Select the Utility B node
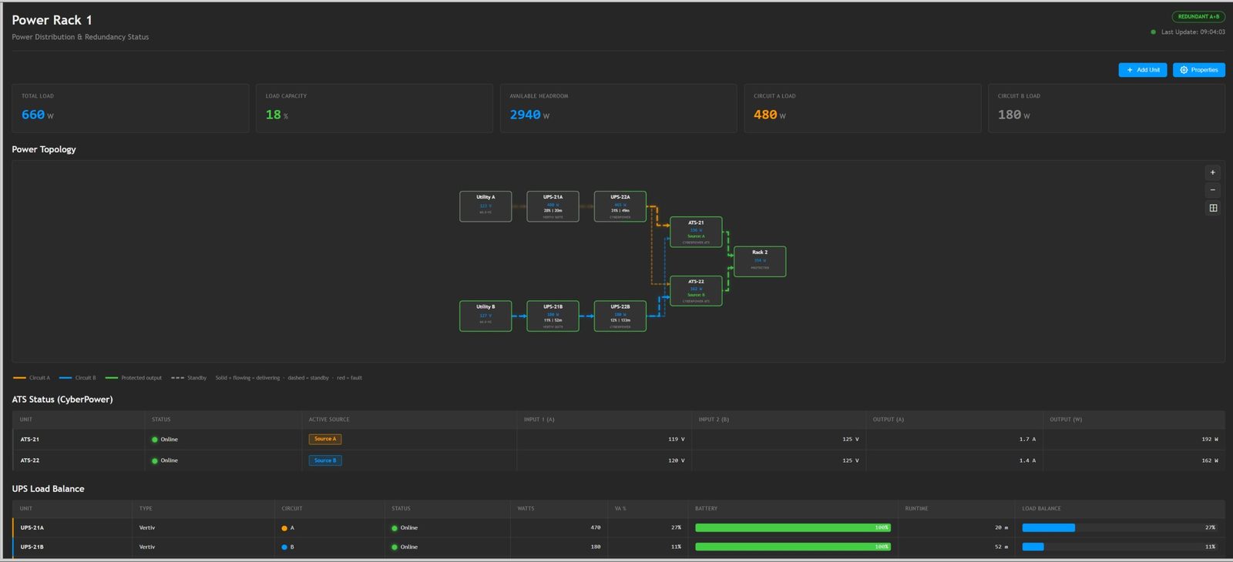Image resolution: width=1233 pixels, height=562 pixels. click(485, 316)
